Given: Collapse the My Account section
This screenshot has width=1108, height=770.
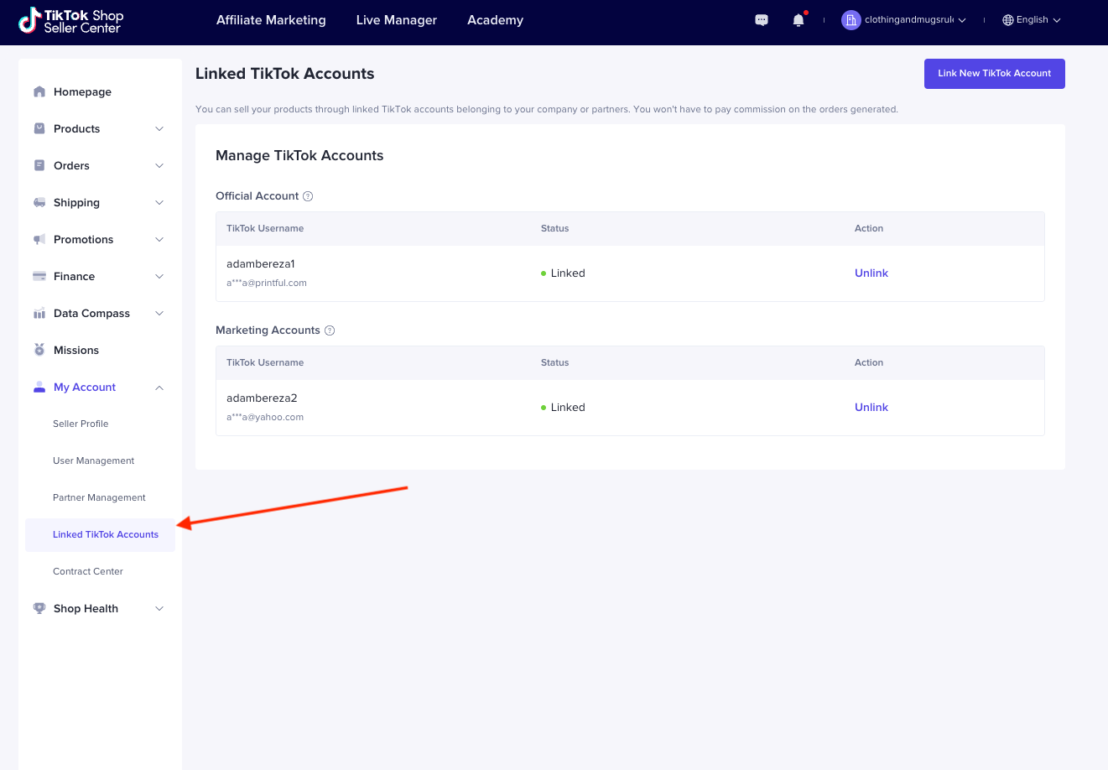Looking at the screenshot, I should pos(159,387).
